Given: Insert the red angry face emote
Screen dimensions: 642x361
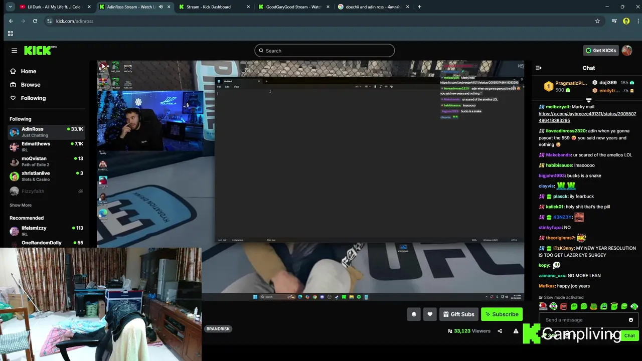Looking at the screenshot, I should pyautogui.click(x=563, y=306).
